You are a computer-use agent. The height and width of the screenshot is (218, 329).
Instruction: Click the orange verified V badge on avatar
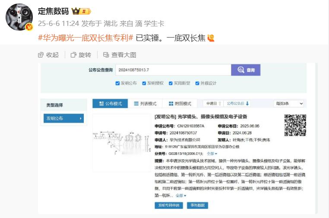click(x=29, y=27)
